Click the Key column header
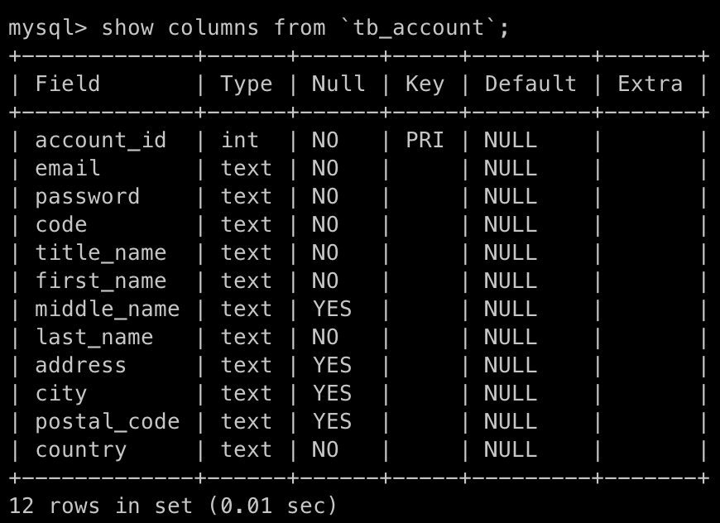Screen dimensions: 720x523 pos(425,84)
